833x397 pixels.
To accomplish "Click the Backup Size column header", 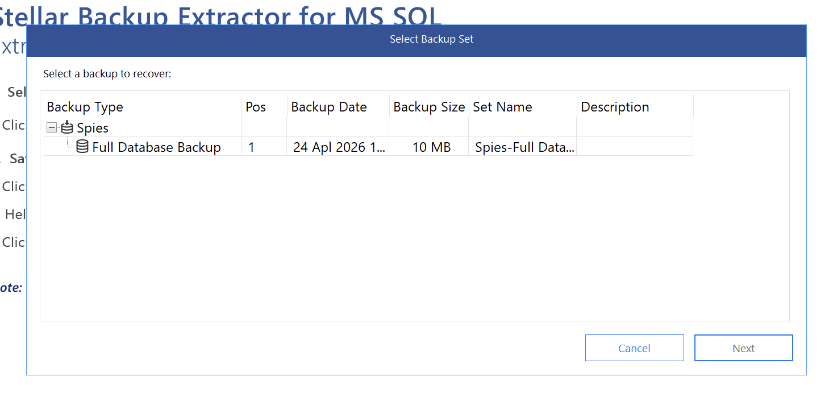I will pyautogui.click(x=429, y=107).
